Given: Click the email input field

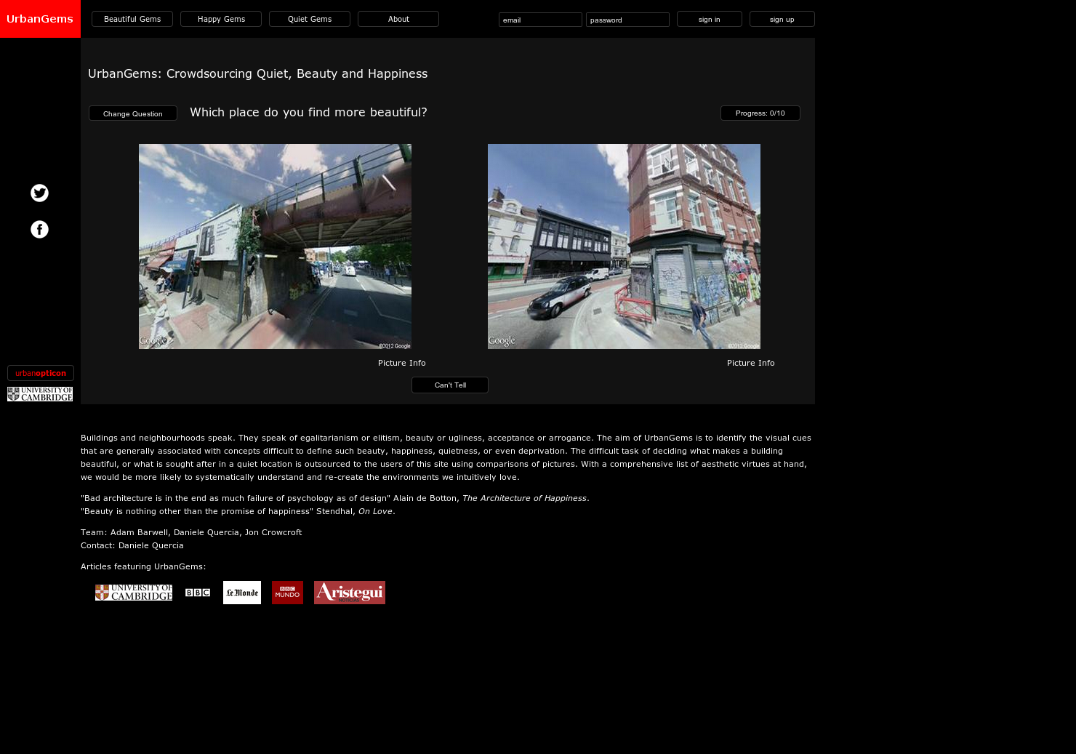Looking at the screenshot, I should tap(540, 20).
